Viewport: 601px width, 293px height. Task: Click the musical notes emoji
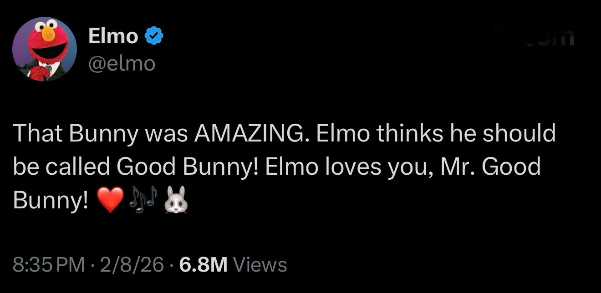[143, 199]
